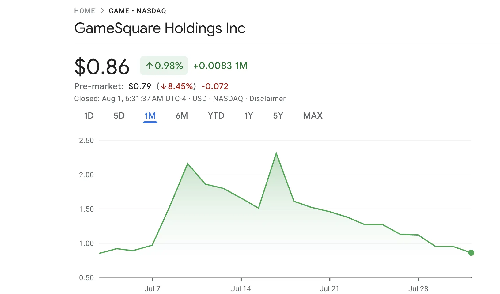Select the 5Y time range
The image size is (500, 294).
click(x=278, y=116)
